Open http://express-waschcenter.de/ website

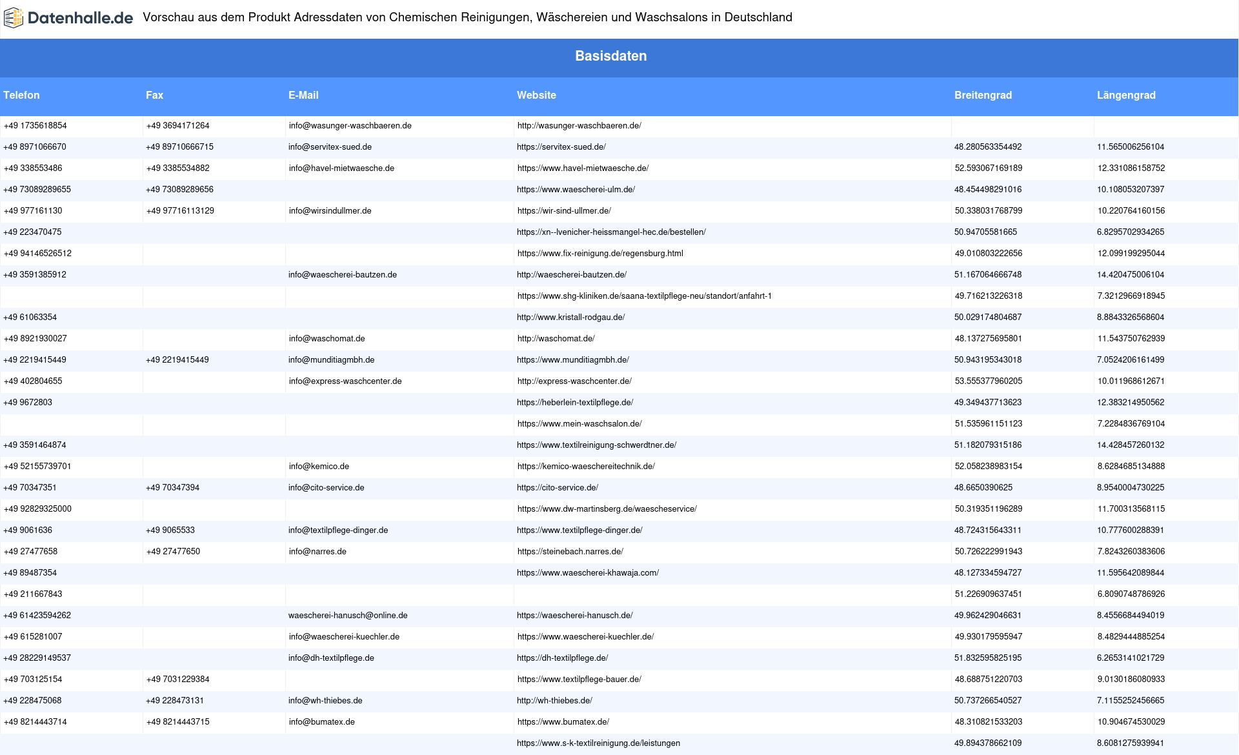coord(574,381)
